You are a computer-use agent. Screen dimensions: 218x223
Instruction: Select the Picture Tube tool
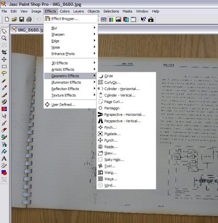pyautogui.click(x=4, y=137)
